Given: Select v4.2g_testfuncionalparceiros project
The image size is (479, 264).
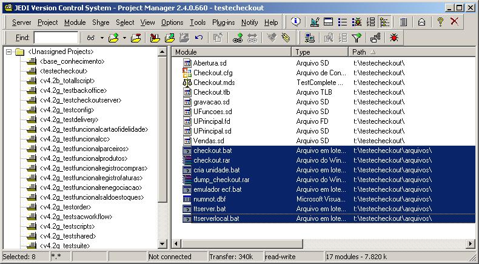Looking at the screenshot, I should point(84,149).
